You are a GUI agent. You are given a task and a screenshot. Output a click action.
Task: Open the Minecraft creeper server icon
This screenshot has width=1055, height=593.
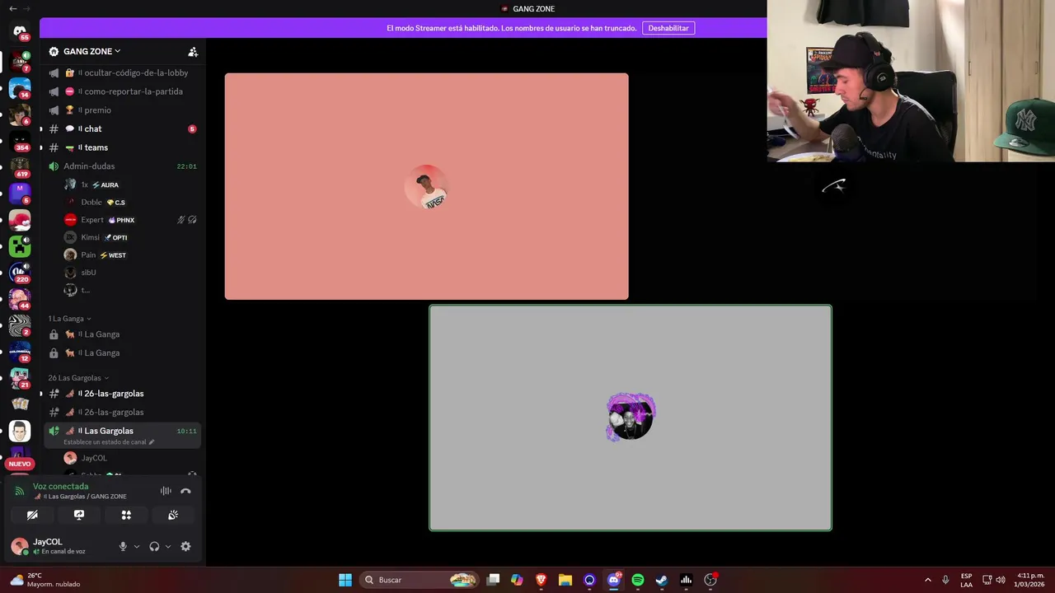(x=20, y=245)
